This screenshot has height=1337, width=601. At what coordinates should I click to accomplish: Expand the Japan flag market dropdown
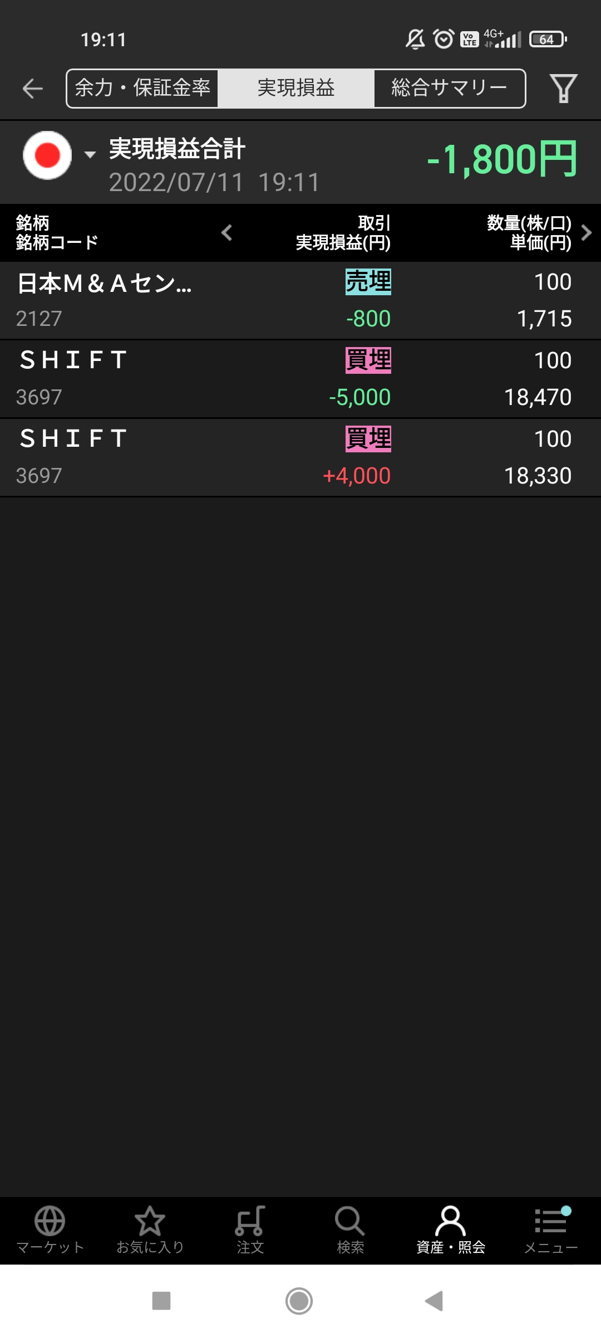(x=58, y=155)
